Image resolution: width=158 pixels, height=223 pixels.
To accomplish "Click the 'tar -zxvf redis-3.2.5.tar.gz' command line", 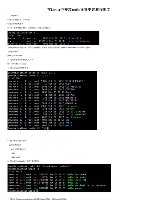I will tap(17, 64).
